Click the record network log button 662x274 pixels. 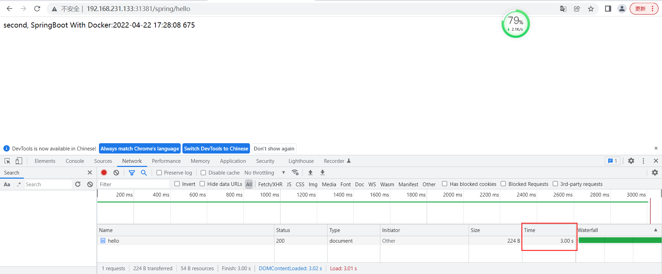click(104, 172)
